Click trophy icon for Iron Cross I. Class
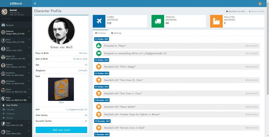Viewport: 269px width, 137px height. 99,94
